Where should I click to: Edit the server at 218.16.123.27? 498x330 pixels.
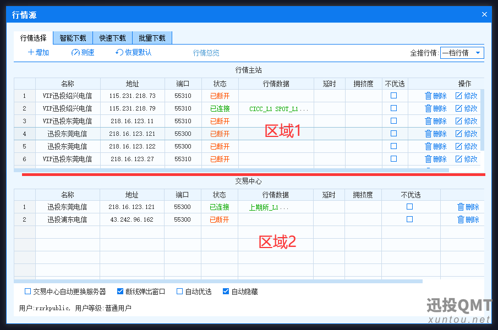(466, 159)
